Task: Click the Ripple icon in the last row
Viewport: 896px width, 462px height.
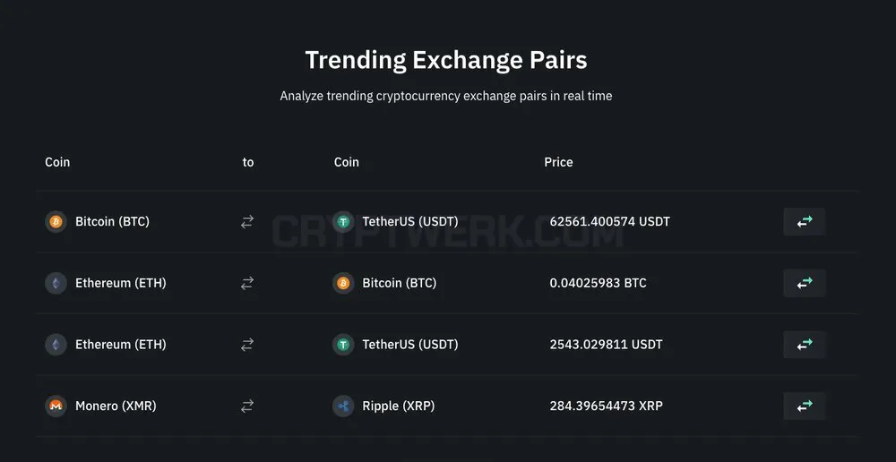Action: tap(343, 406)
